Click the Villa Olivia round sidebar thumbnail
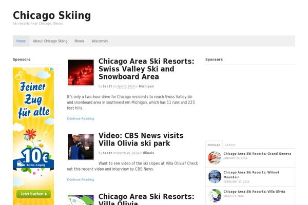This screenshot has width=308, height=205. click(x=215, y=196)
